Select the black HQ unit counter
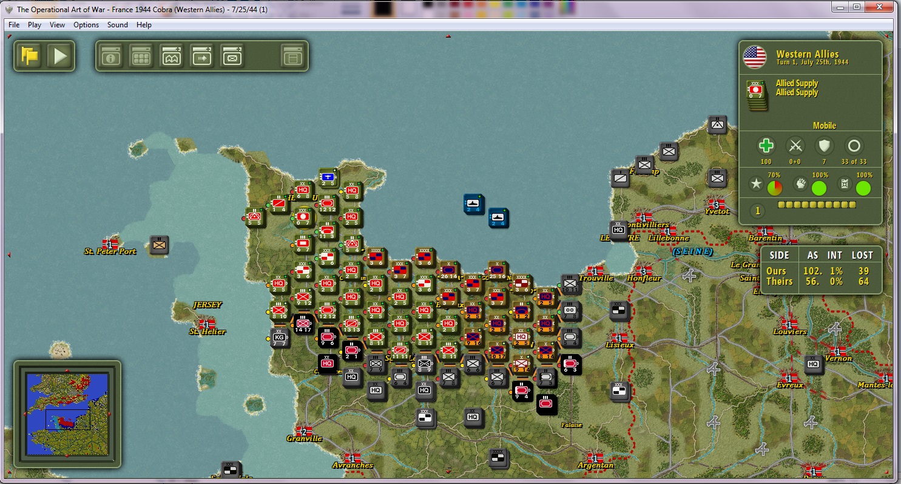This screenshot has height=484, width=901. point(328,364)
